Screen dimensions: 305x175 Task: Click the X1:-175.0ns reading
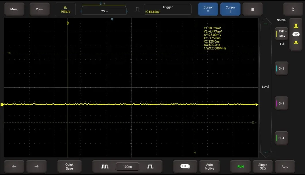(212, 38)
